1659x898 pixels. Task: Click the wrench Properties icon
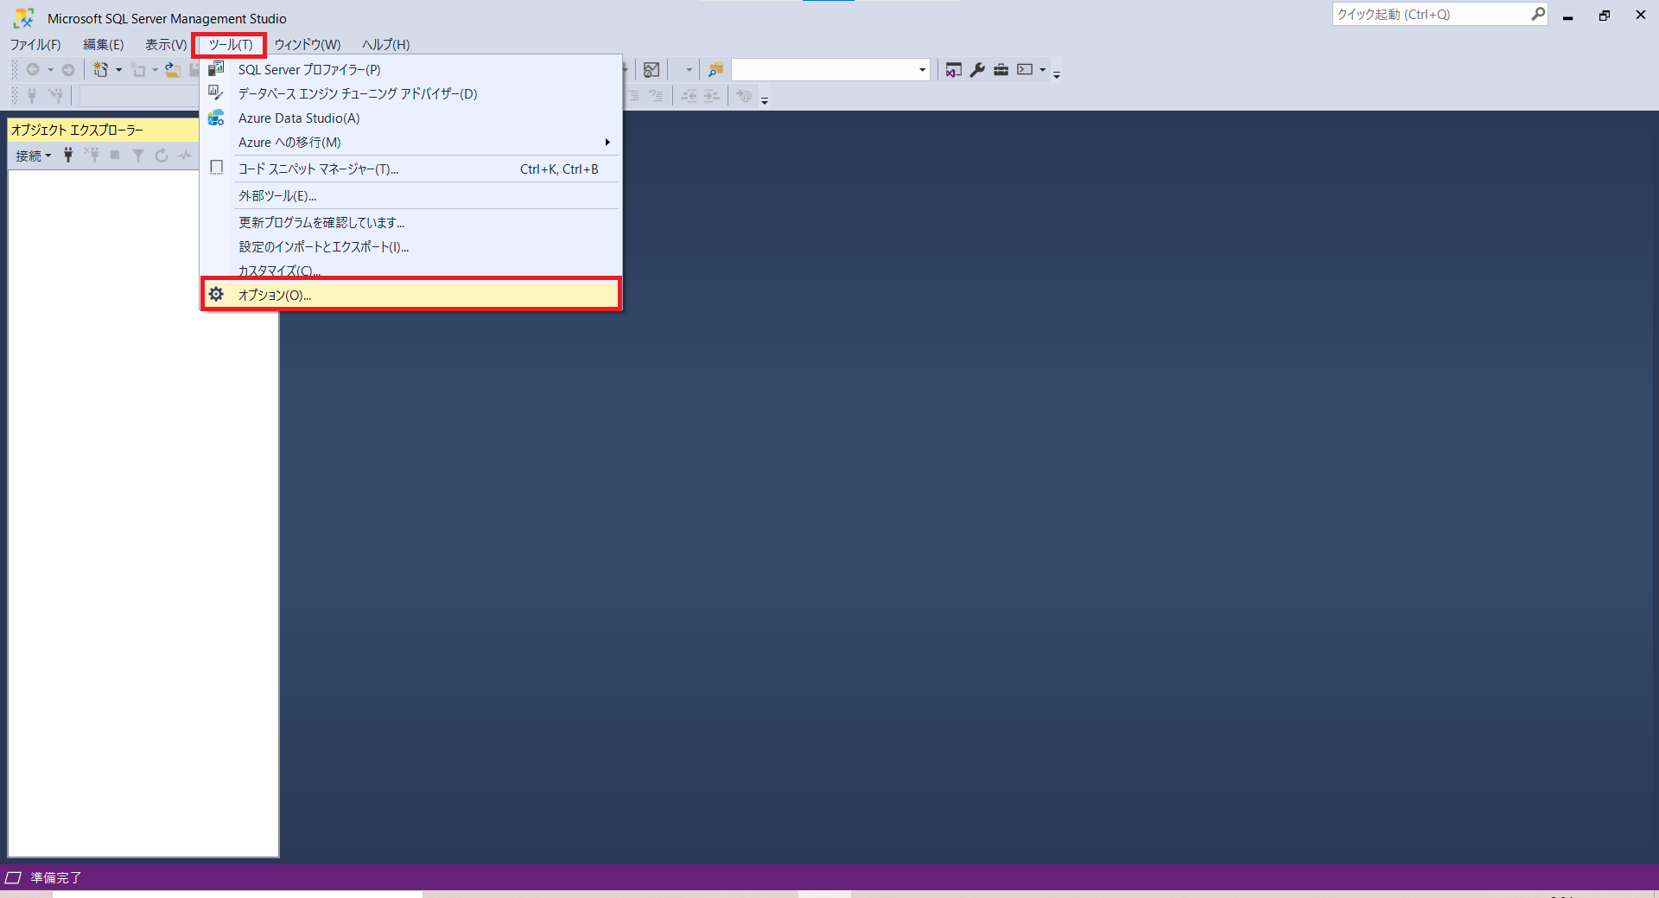pyautogui.click(x=977, y=70)
